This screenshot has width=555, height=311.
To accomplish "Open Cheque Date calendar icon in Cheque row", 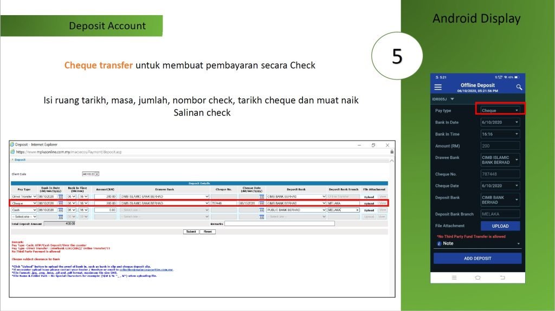I will click(262, 203).
